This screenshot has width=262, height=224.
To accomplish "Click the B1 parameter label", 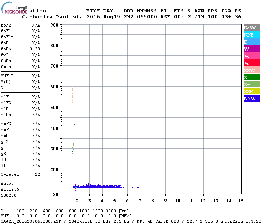I will (3, 166).
